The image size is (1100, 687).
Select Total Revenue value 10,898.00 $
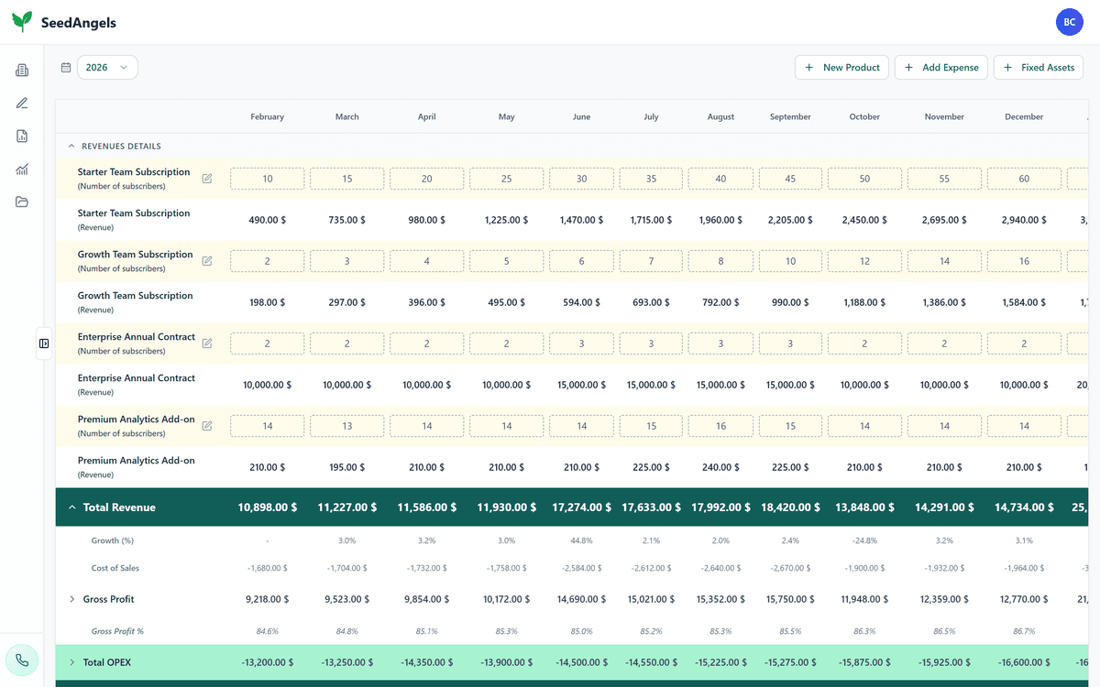[x=268, y=507]
